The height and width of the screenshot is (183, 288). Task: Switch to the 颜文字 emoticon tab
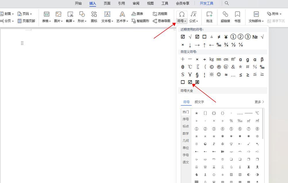(x=199, y=102)
